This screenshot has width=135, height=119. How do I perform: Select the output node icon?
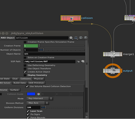114,71
